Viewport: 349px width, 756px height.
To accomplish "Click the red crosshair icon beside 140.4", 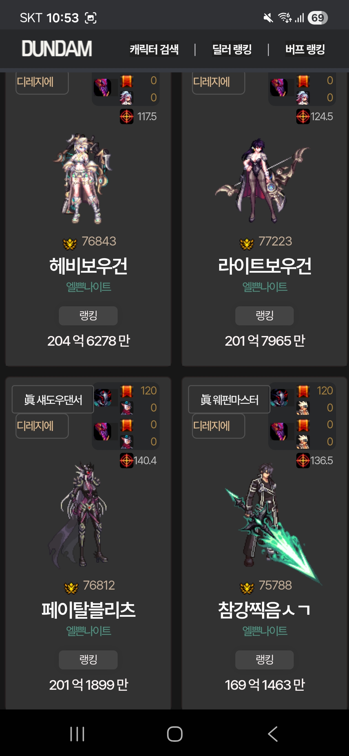I will click(x=127, y=460).
